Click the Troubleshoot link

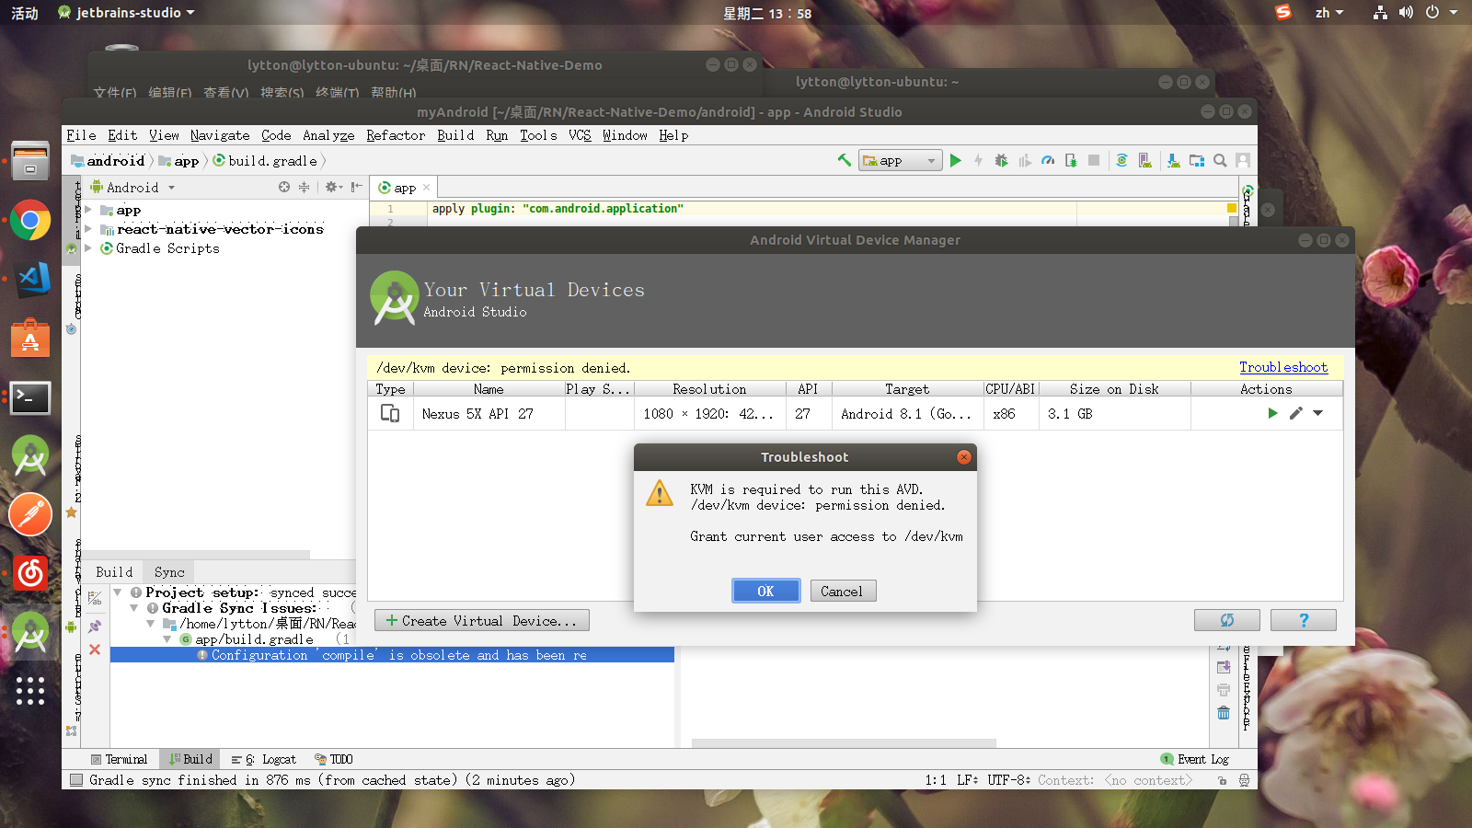click(x=1283, y=367)
